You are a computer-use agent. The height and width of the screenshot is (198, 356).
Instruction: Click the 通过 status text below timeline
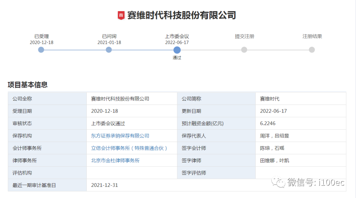point(177,58)
